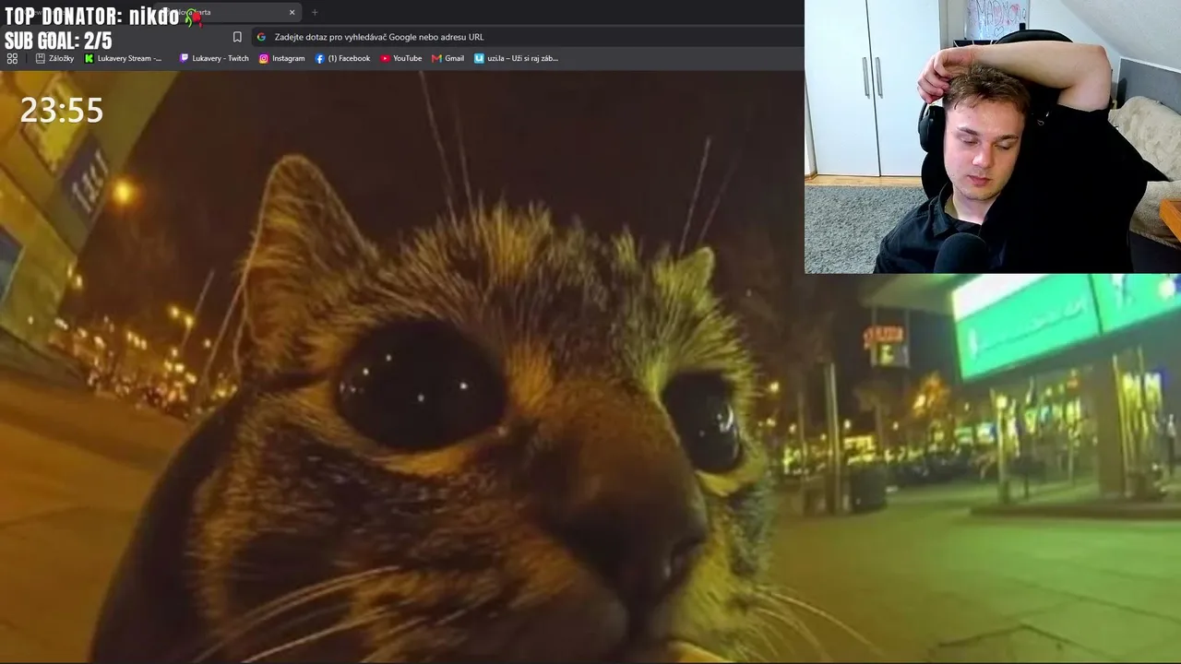
Task: Click the streamer webcam overlay
Action: coord(993,136)
